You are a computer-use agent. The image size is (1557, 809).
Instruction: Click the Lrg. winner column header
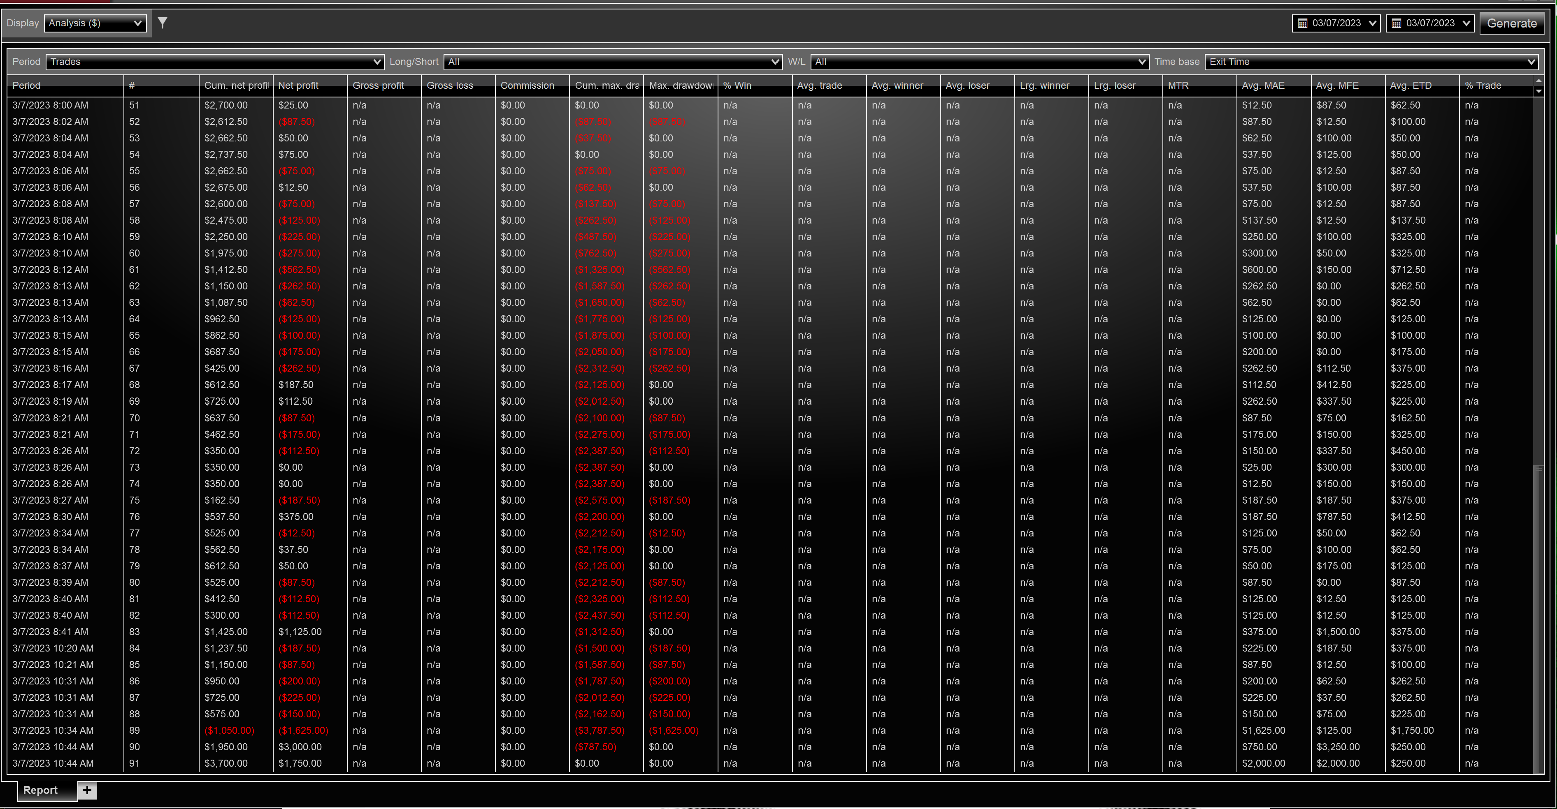coord(1051,85)
